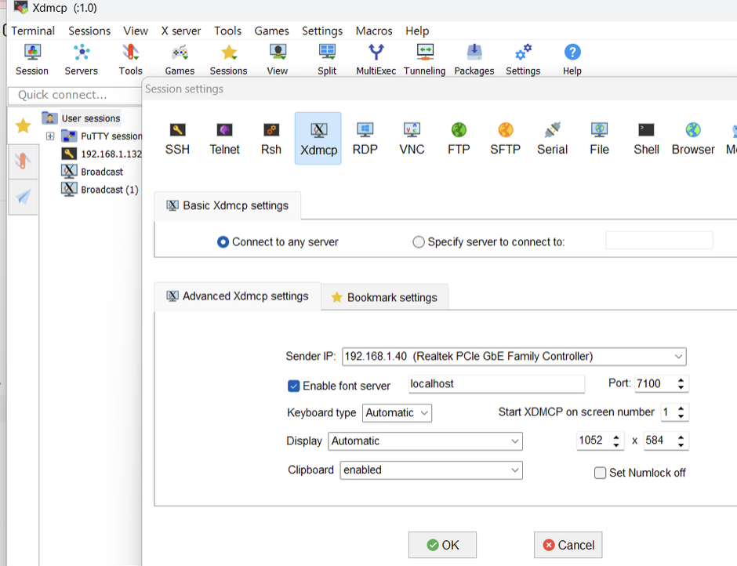Select the Browser session type
This screenshot has height=566, width=737.
coord(693,139)
